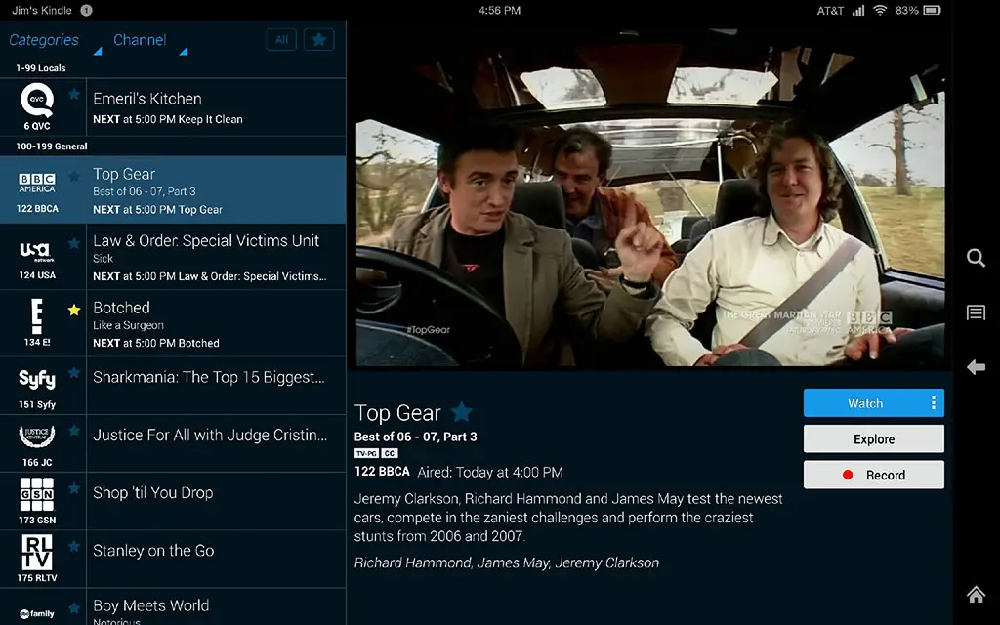
Task: Remove E! channel from favorites star
Action: pos(74,310)
